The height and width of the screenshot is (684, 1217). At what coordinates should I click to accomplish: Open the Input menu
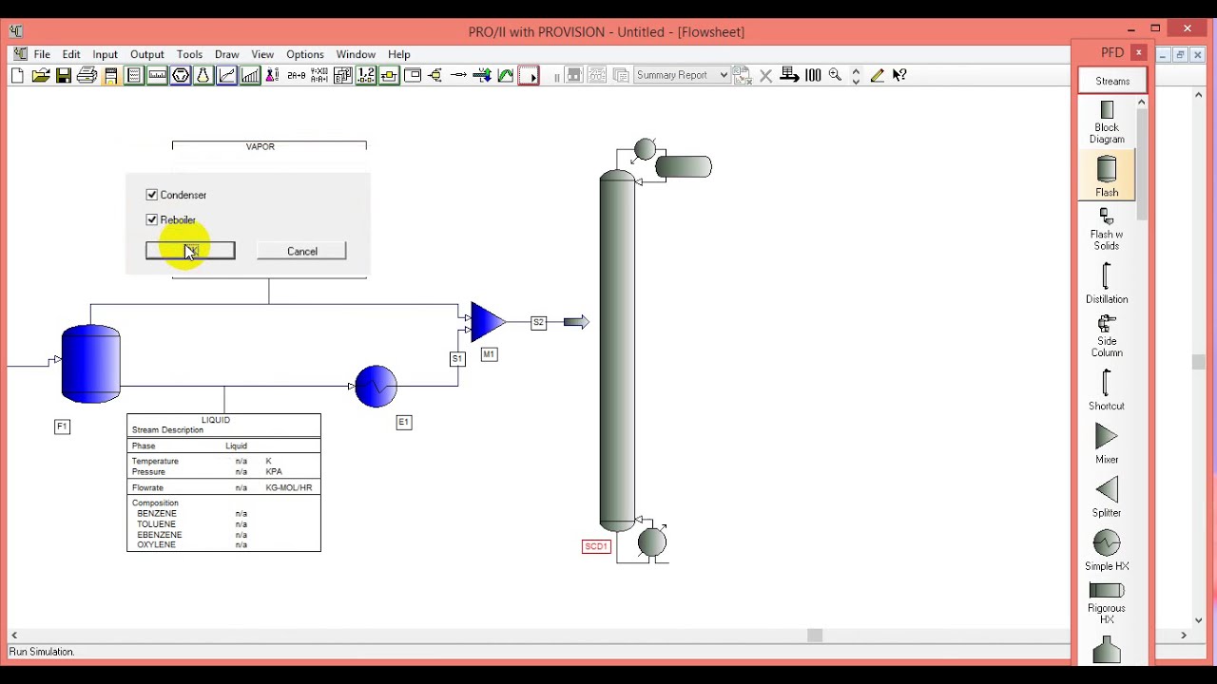coord(105,54)
